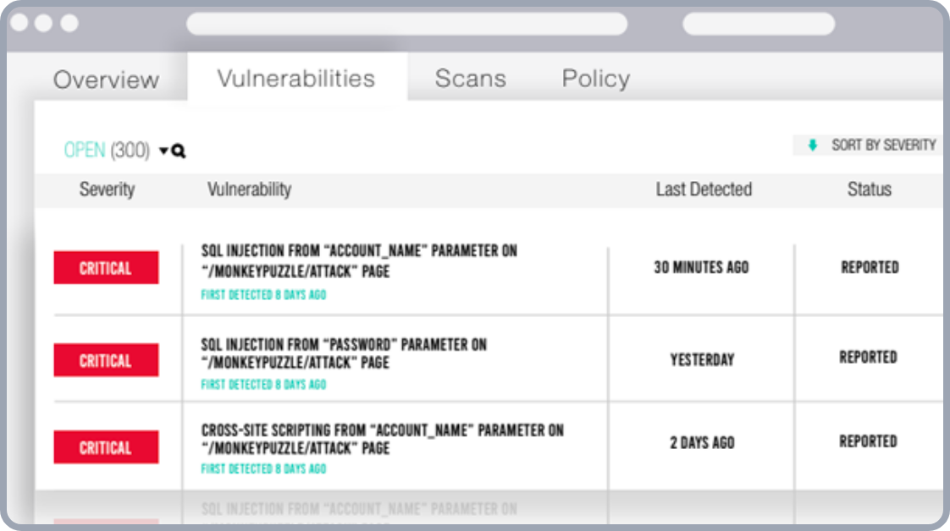The height and width of the screenshot is (531, 950).
Task: Click the CRITICAL badge for the password injection
Action: coord(106,360)
